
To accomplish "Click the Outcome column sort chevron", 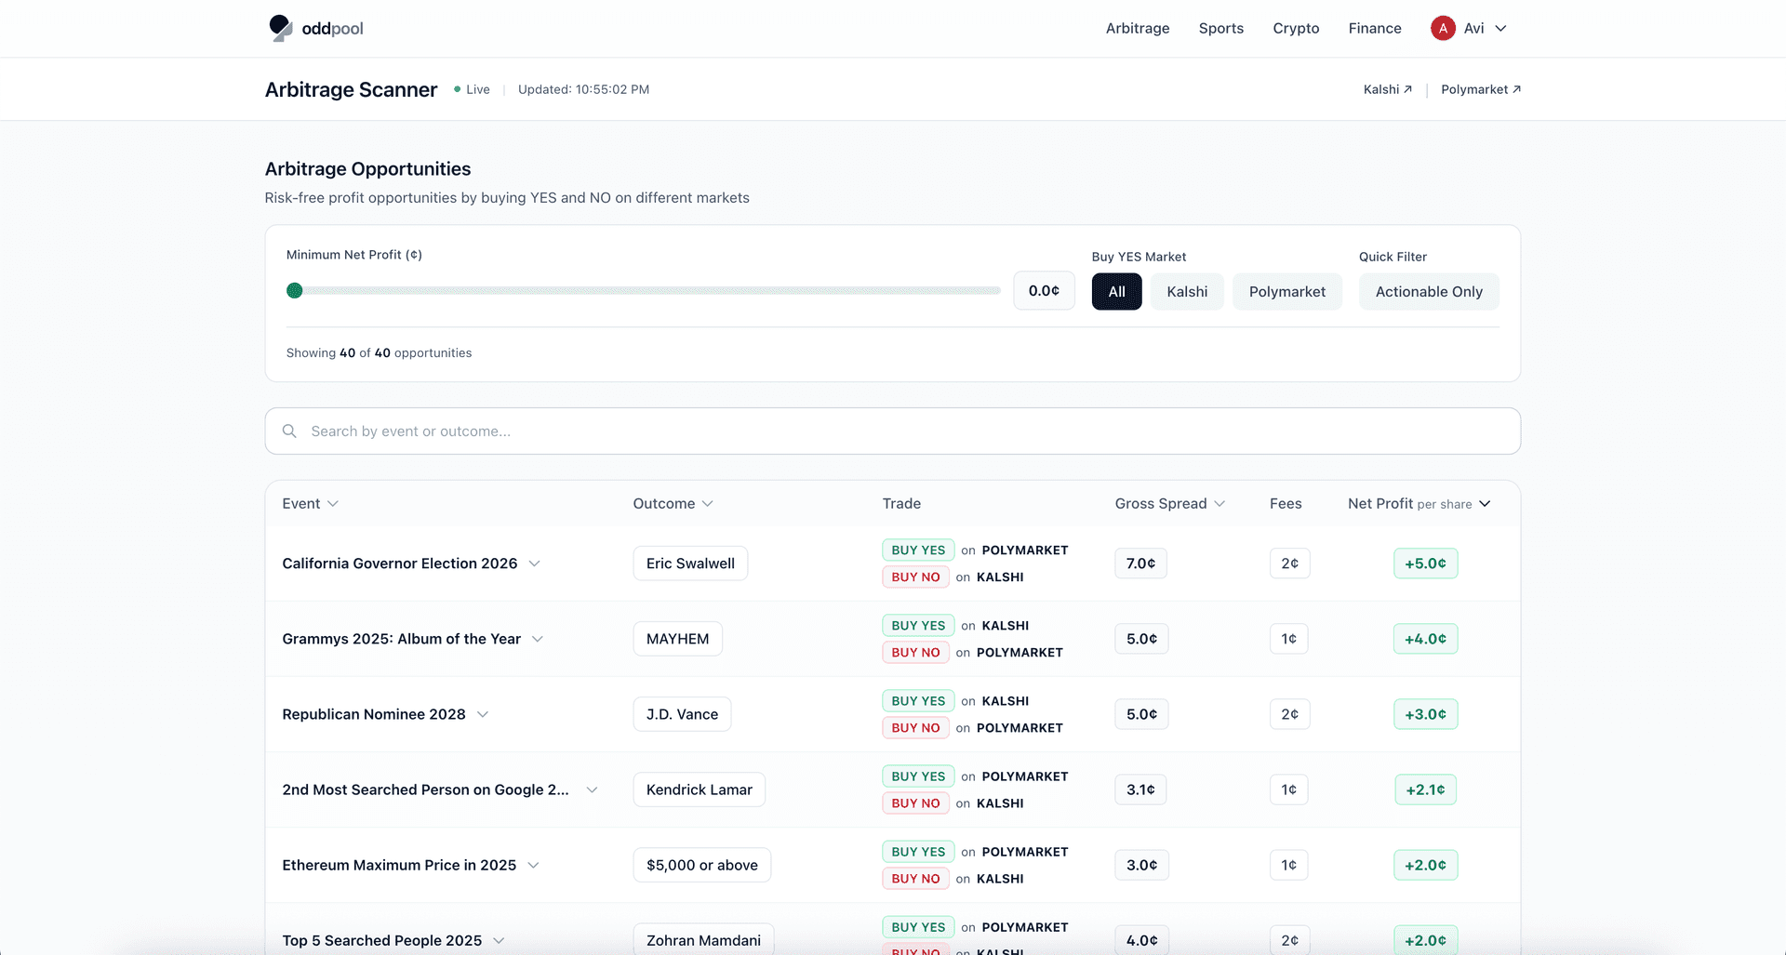I will [707, 504].
